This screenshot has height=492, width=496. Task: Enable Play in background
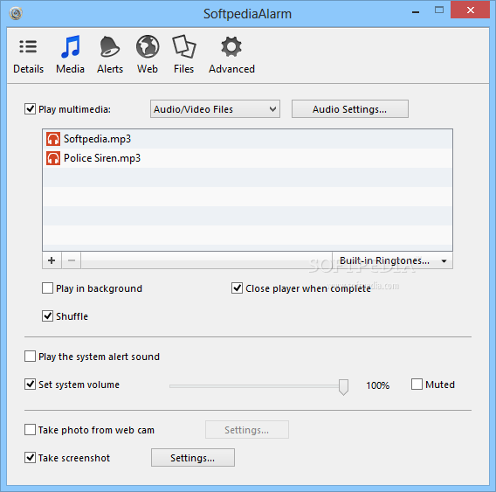click(x=47, y=288)
